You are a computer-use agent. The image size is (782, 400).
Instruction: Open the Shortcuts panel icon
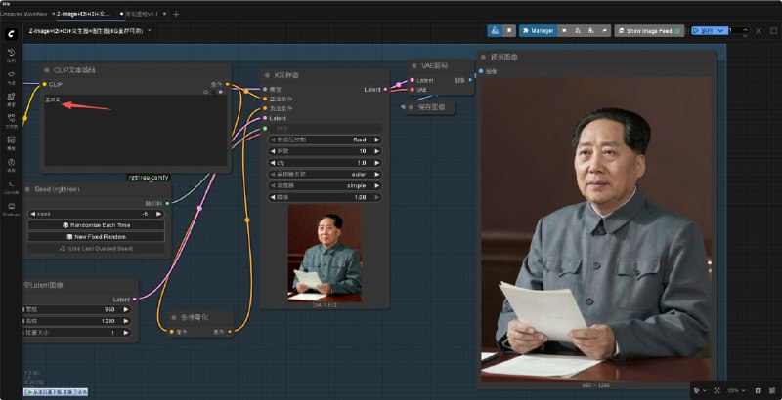[x=11, y=206]
